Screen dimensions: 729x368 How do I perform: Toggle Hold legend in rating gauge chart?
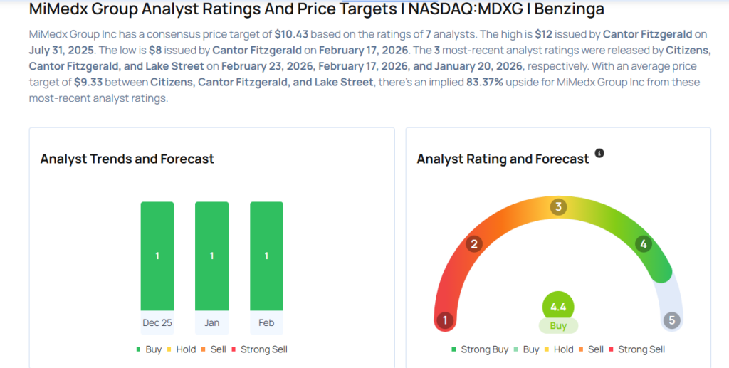pos(559,349)
